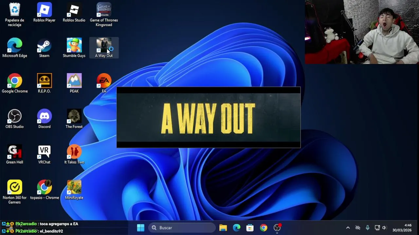
Task: Open the EA app desktop icon
Action: coord(104,84)
